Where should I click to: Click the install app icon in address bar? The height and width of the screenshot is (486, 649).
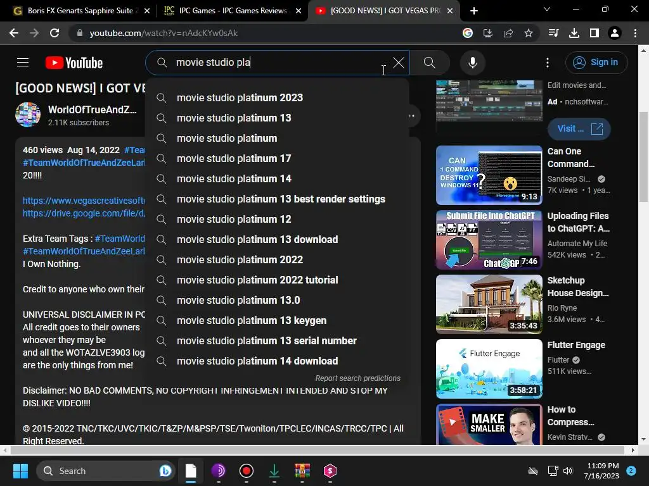(488, 33)
